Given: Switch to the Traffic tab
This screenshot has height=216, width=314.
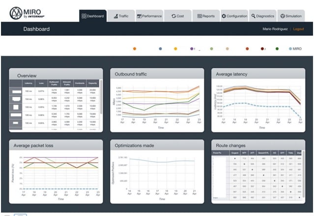Looking at the screenshot, I should [121, 16].
